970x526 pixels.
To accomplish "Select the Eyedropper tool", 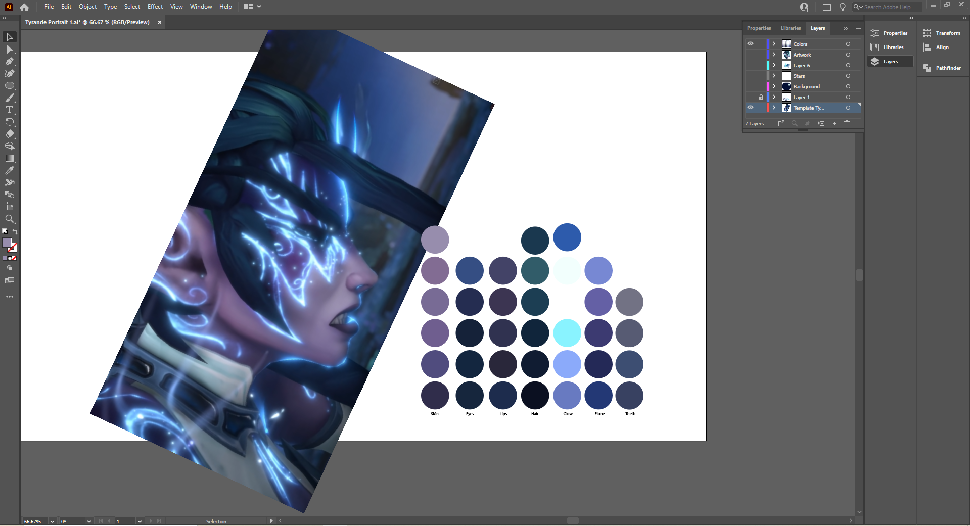I will click(10, 171).
